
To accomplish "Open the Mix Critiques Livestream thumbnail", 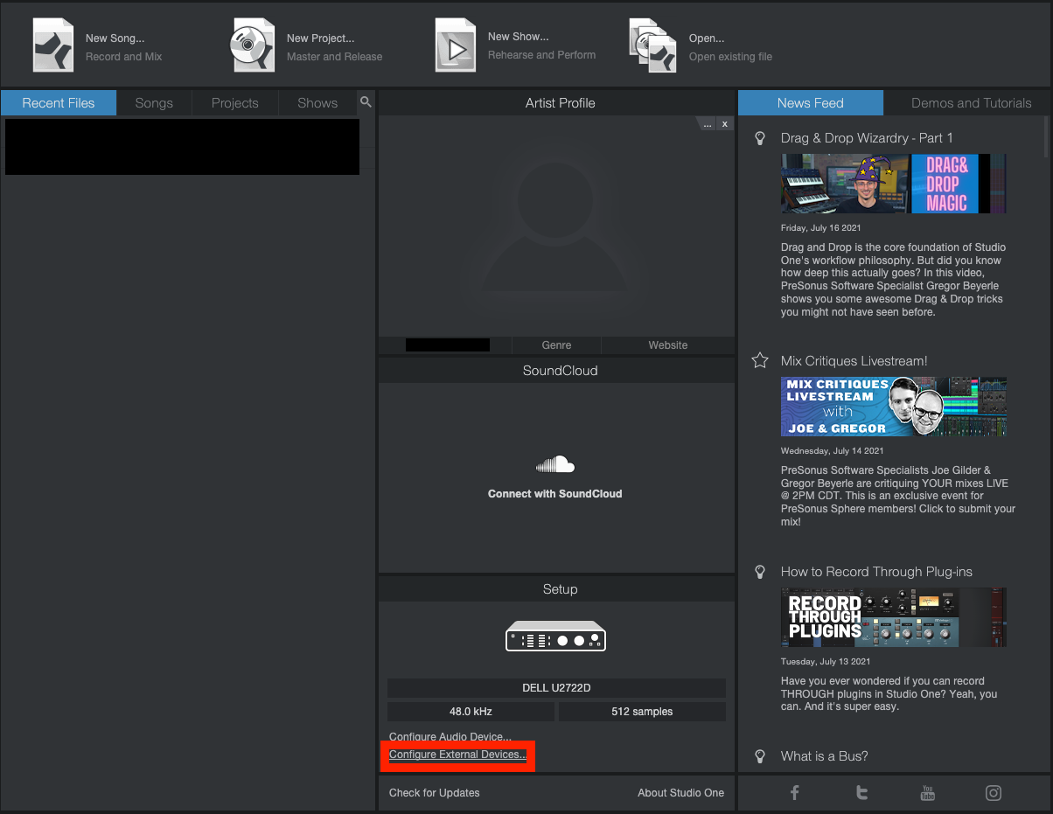I will click(894, 407).
